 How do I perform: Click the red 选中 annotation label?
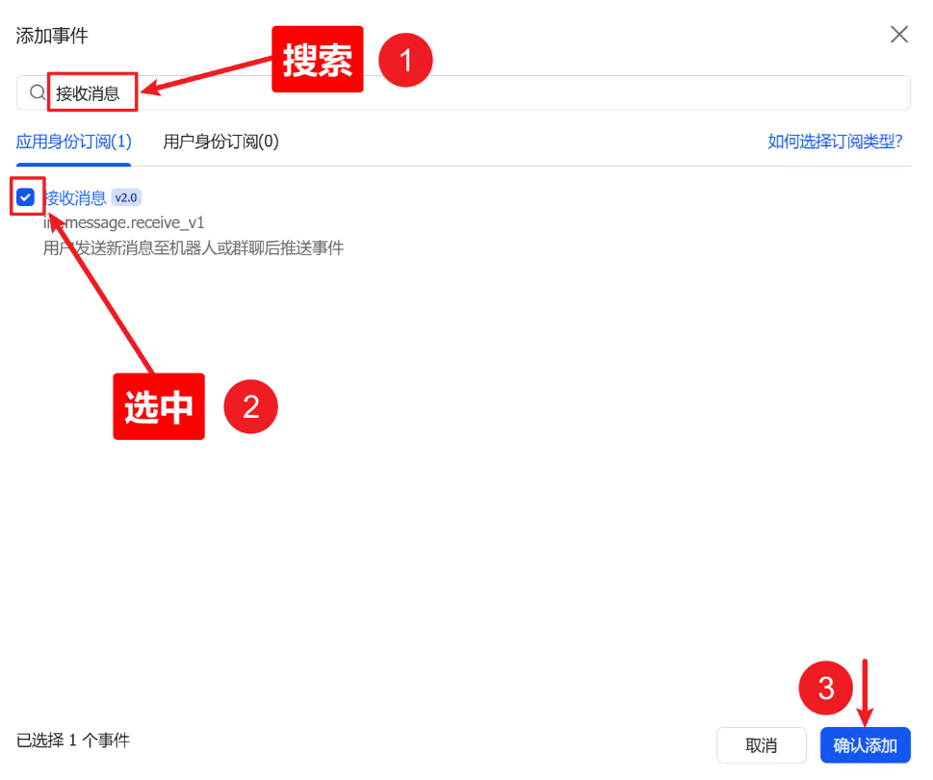click(x=159, y=407)
